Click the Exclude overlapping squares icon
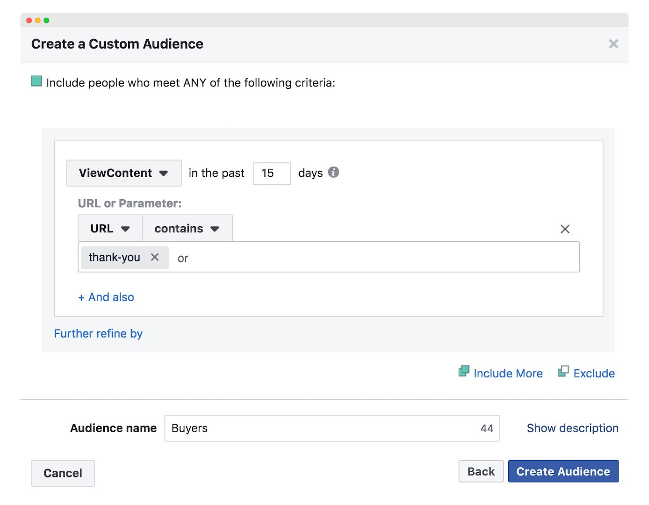649x505 pixels. coord(563,371)
